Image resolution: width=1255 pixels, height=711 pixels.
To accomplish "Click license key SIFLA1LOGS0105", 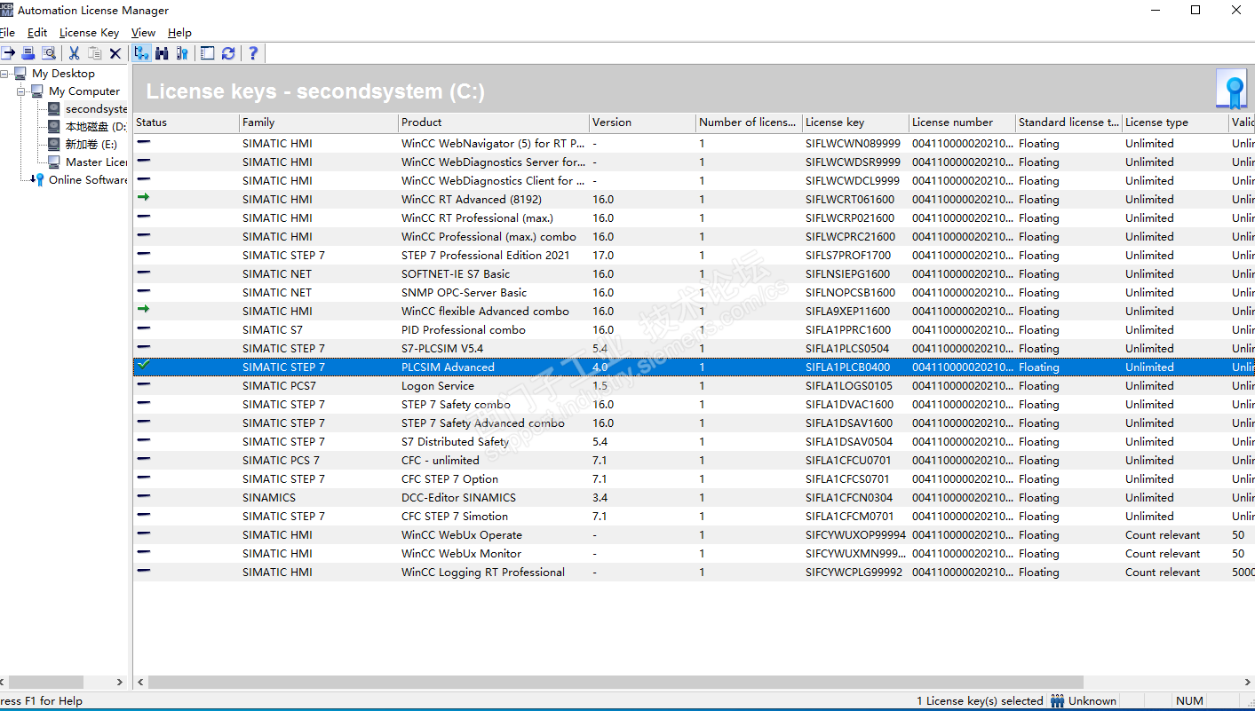I will click(849, 385).
